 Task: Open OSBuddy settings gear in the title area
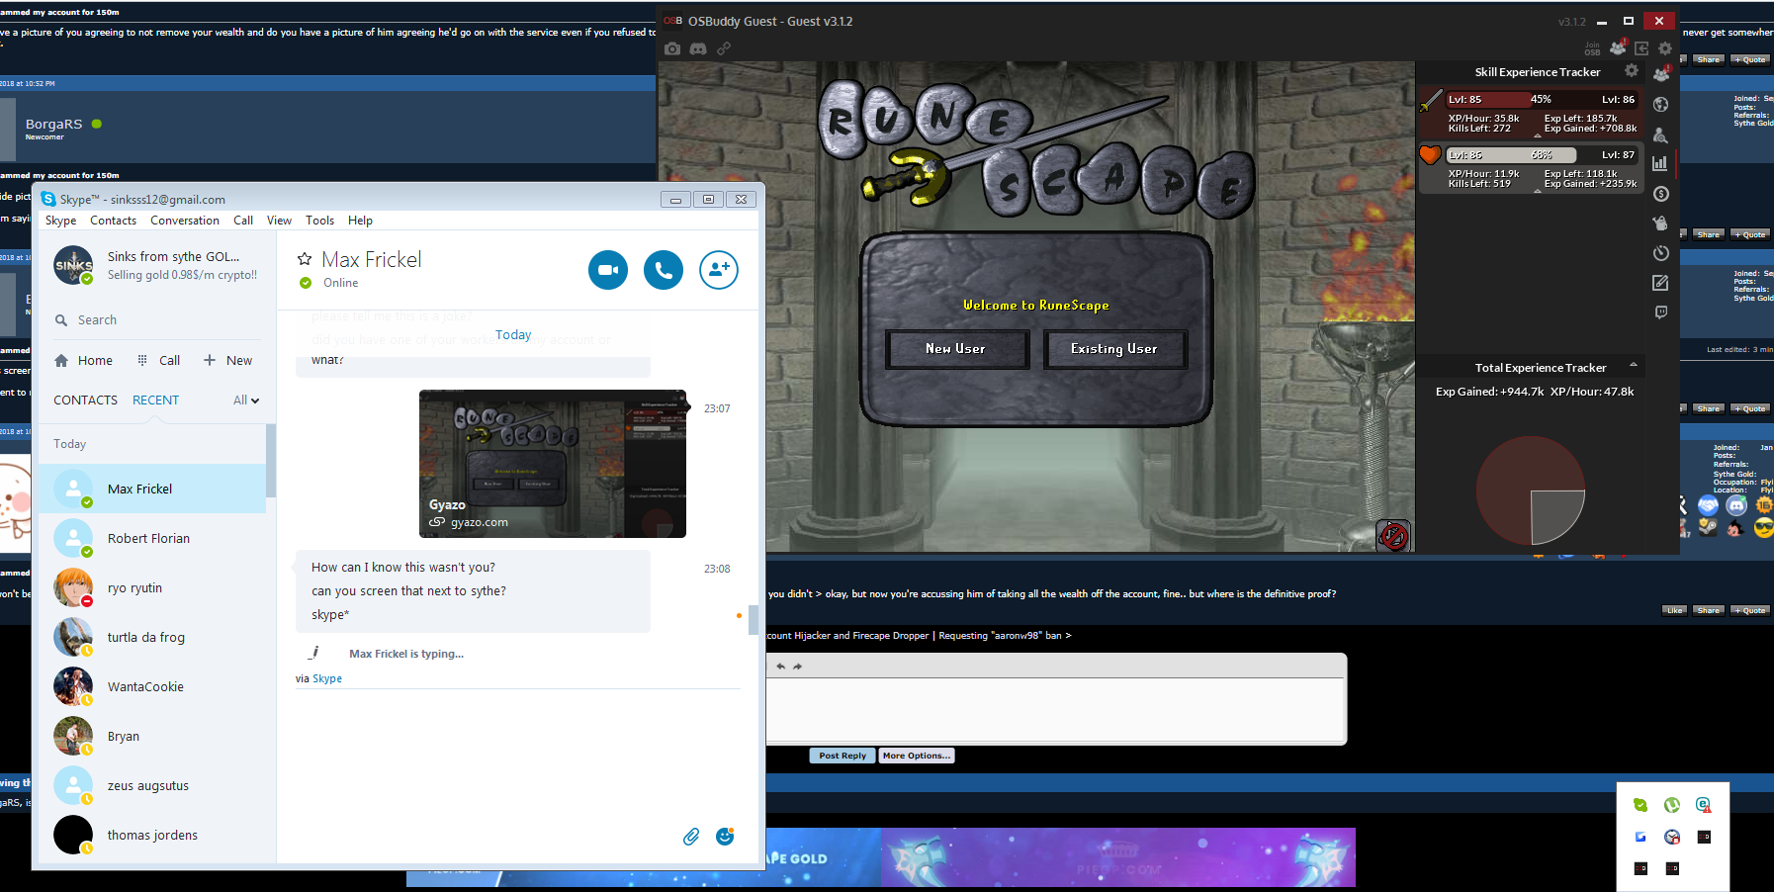click(x=1665, y=48)
